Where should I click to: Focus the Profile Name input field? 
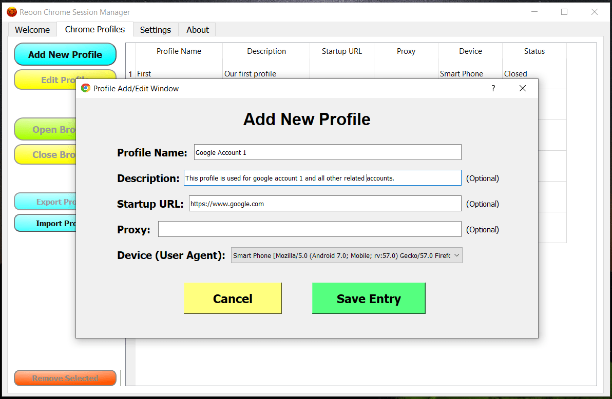tap(328, 152)
